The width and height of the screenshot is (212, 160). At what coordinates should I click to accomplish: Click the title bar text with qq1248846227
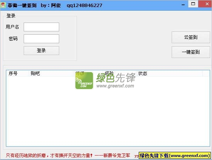click(x=84, y=6)
